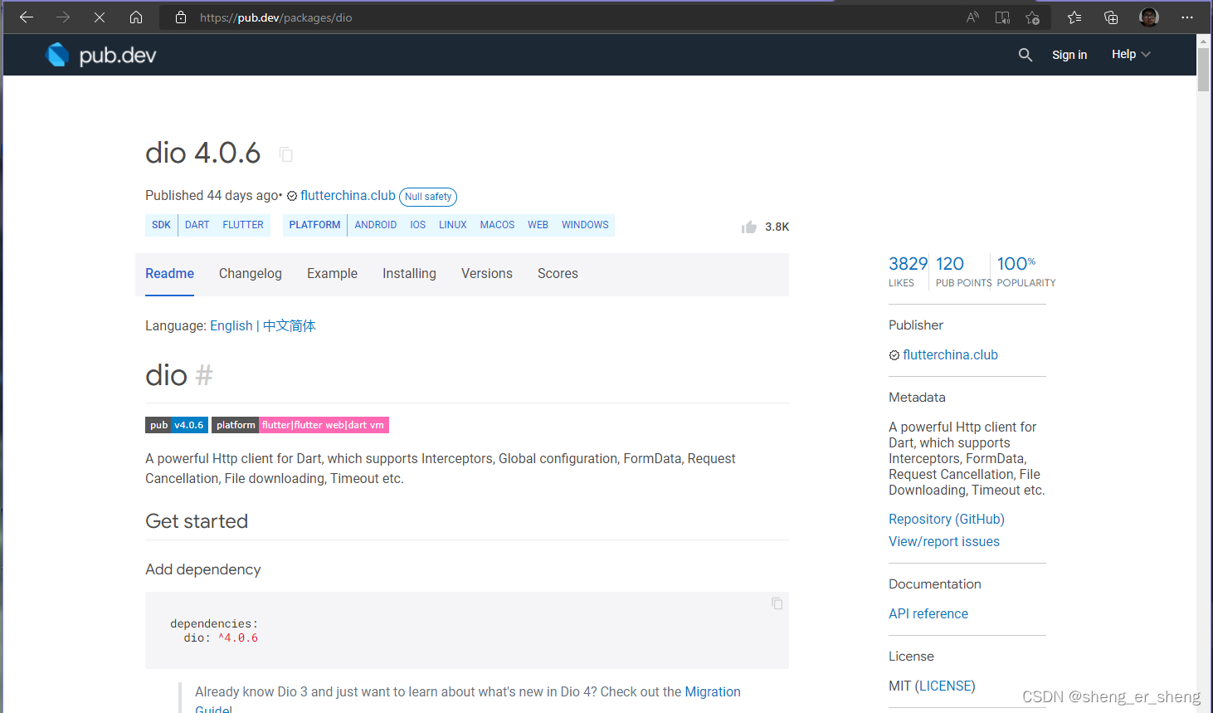Select the DART tag
Viewport: 1213px width, 713px height.
[197, 225]
